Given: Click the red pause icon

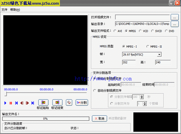Looking at the screenshot, I should (x=11, y=103).
